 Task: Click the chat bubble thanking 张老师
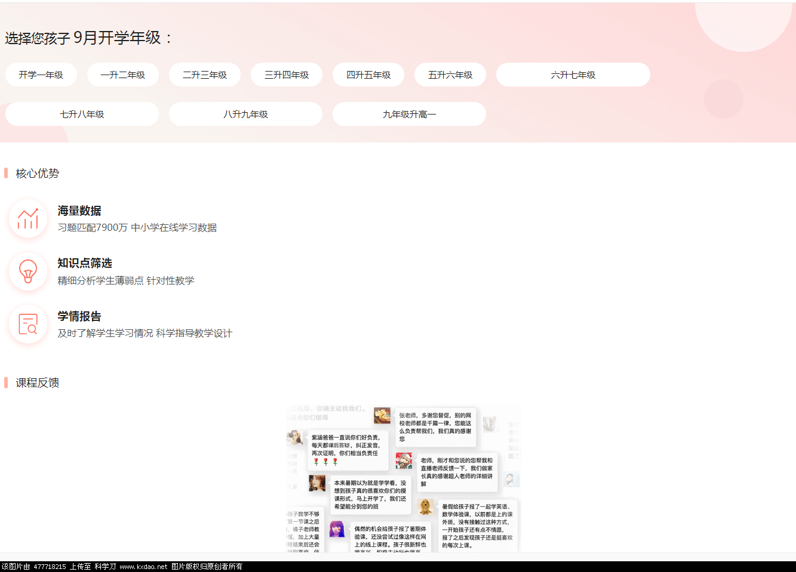(435, 428)
